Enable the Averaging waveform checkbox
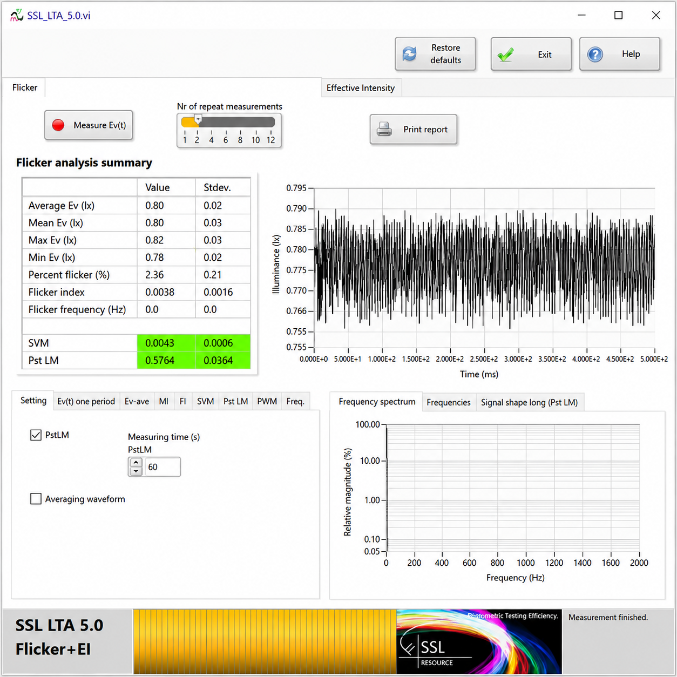 coord(36,499)
